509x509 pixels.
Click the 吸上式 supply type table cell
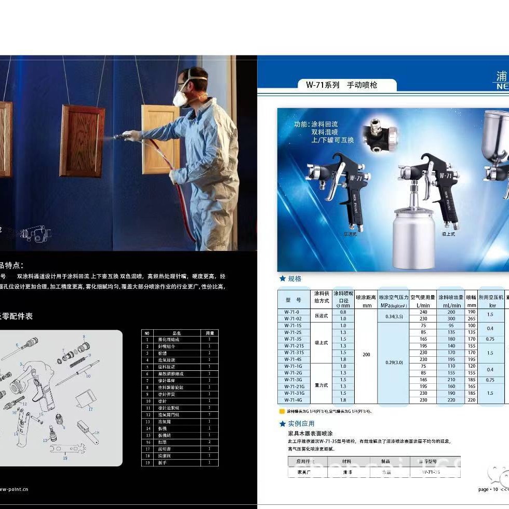321,342
